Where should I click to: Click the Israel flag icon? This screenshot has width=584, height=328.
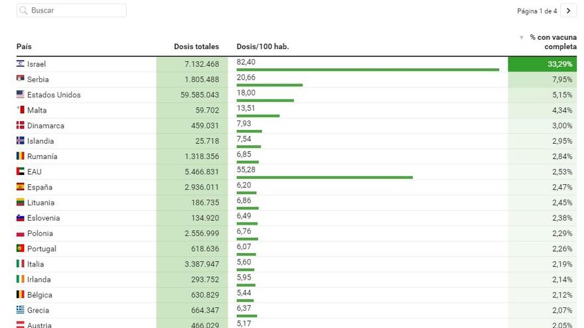21,64
